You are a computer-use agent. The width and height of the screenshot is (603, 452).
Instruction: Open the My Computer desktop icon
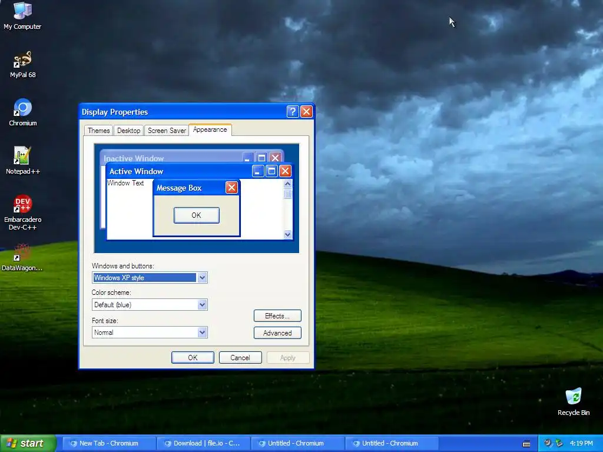click(22, 15)
